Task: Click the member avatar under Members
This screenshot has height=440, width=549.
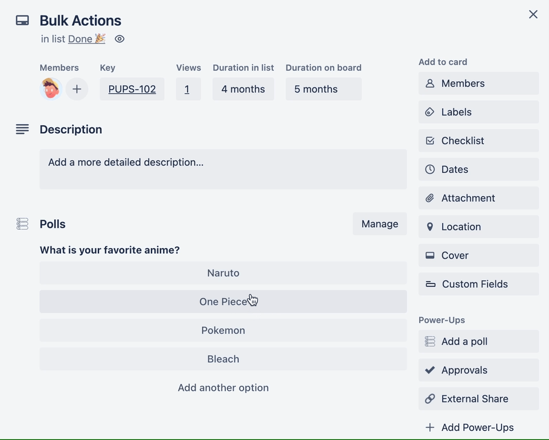Action: [51, 89]
